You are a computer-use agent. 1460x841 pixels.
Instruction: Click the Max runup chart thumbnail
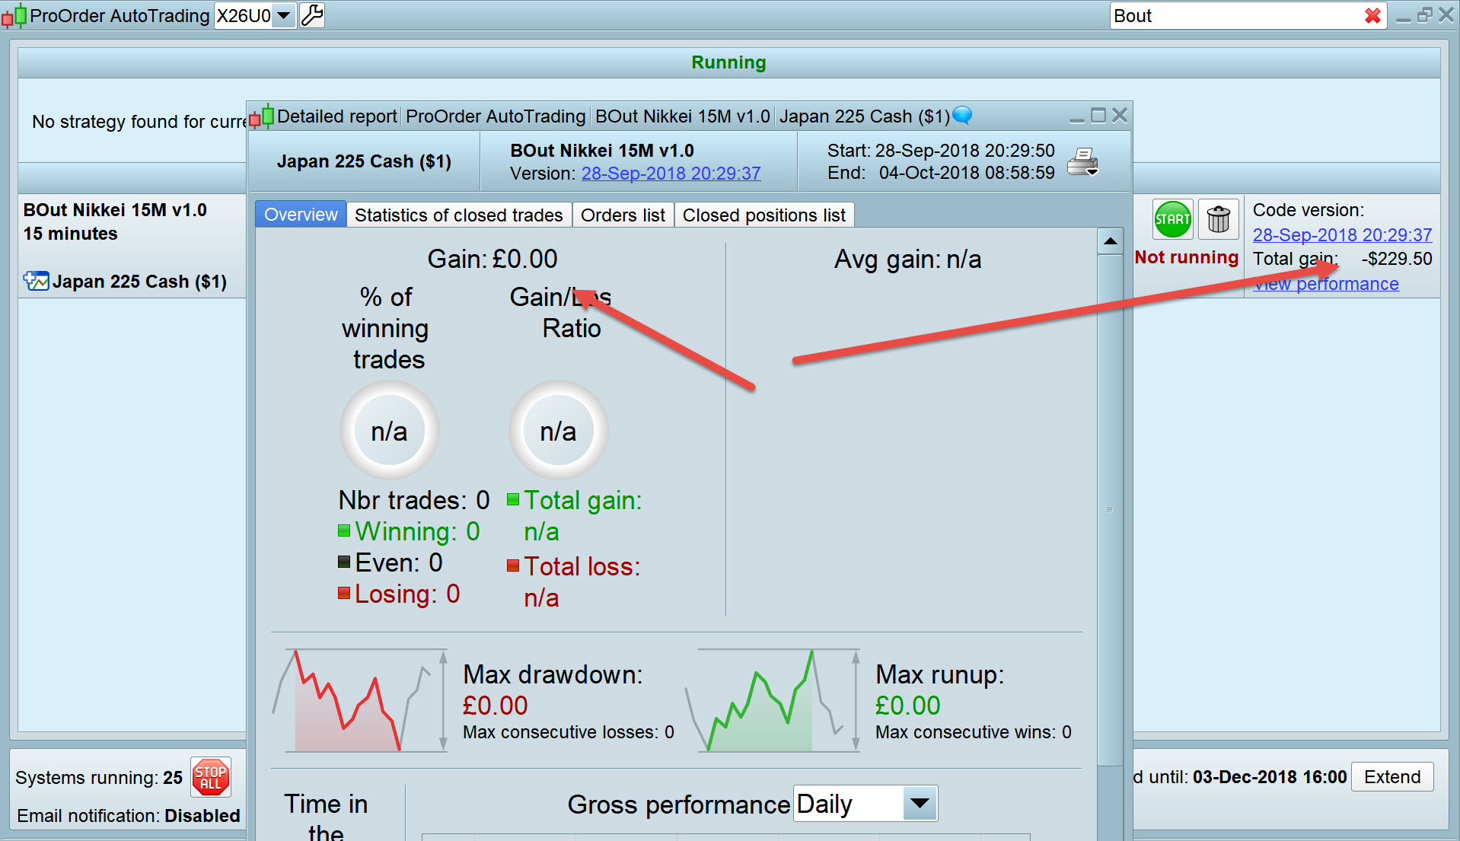(x=773, y=700)
